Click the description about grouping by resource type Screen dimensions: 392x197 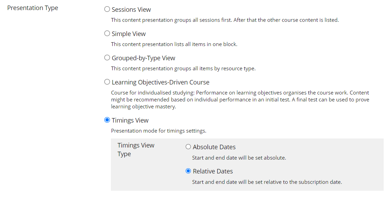(183, 69)
